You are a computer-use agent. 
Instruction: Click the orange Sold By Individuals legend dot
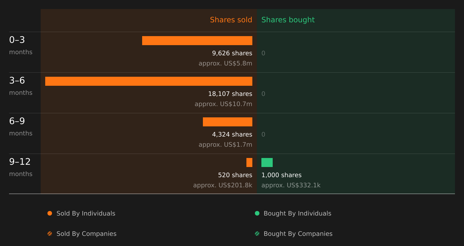(50, 213)
